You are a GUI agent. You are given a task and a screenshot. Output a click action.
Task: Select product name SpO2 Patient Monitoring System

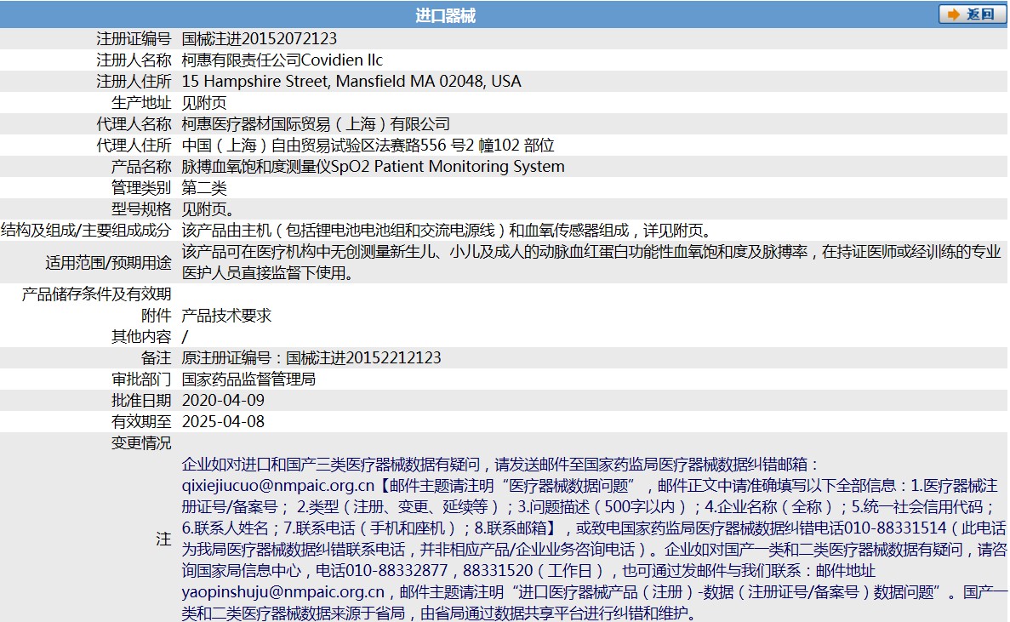[x=448, y=166]
